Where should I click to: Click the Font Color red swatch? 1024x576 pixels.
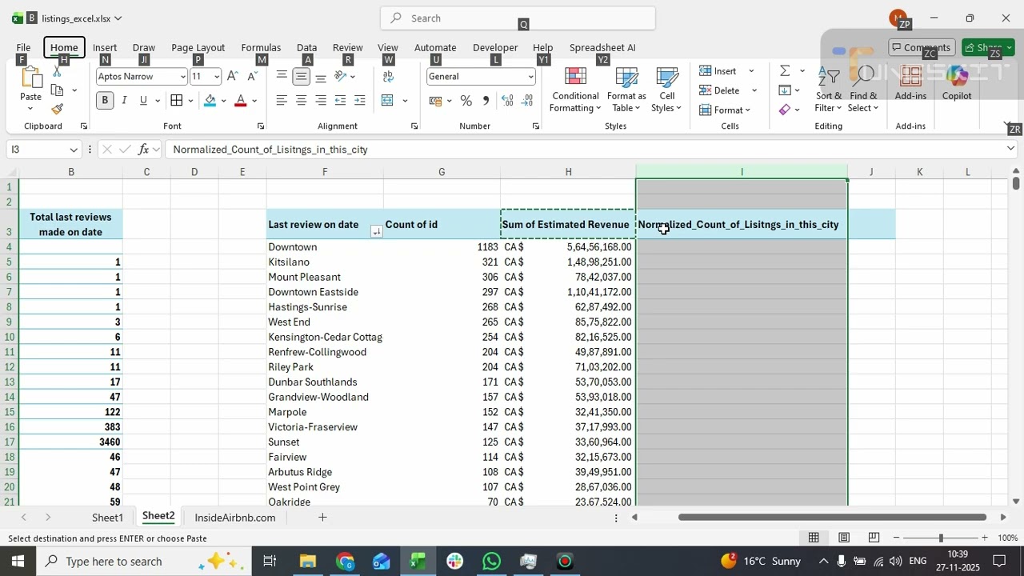[240, 101]
